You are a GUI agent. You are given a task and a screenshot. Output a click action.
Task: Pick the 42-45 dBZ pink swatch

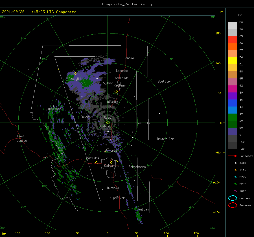tap(233, 82)
